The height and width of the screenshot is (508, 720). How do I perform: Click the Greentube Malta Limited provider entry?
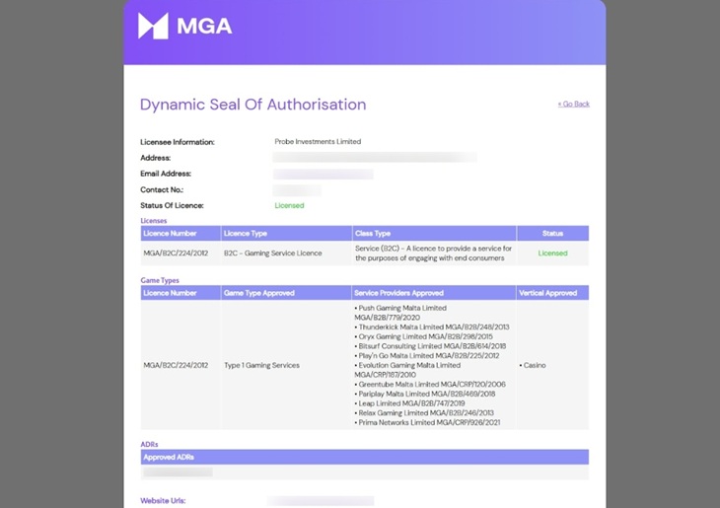(x=430, y=384)
